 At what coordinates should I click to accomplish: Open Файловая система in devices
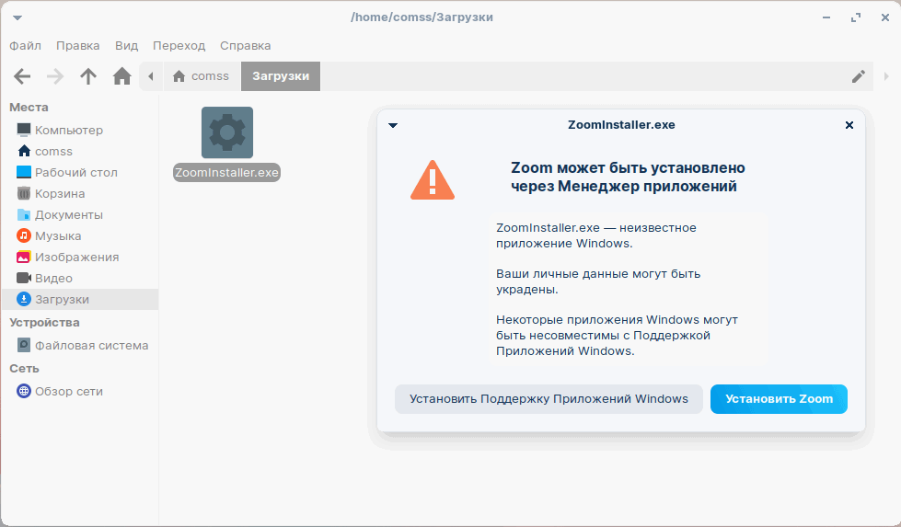[x=91, y=345]
